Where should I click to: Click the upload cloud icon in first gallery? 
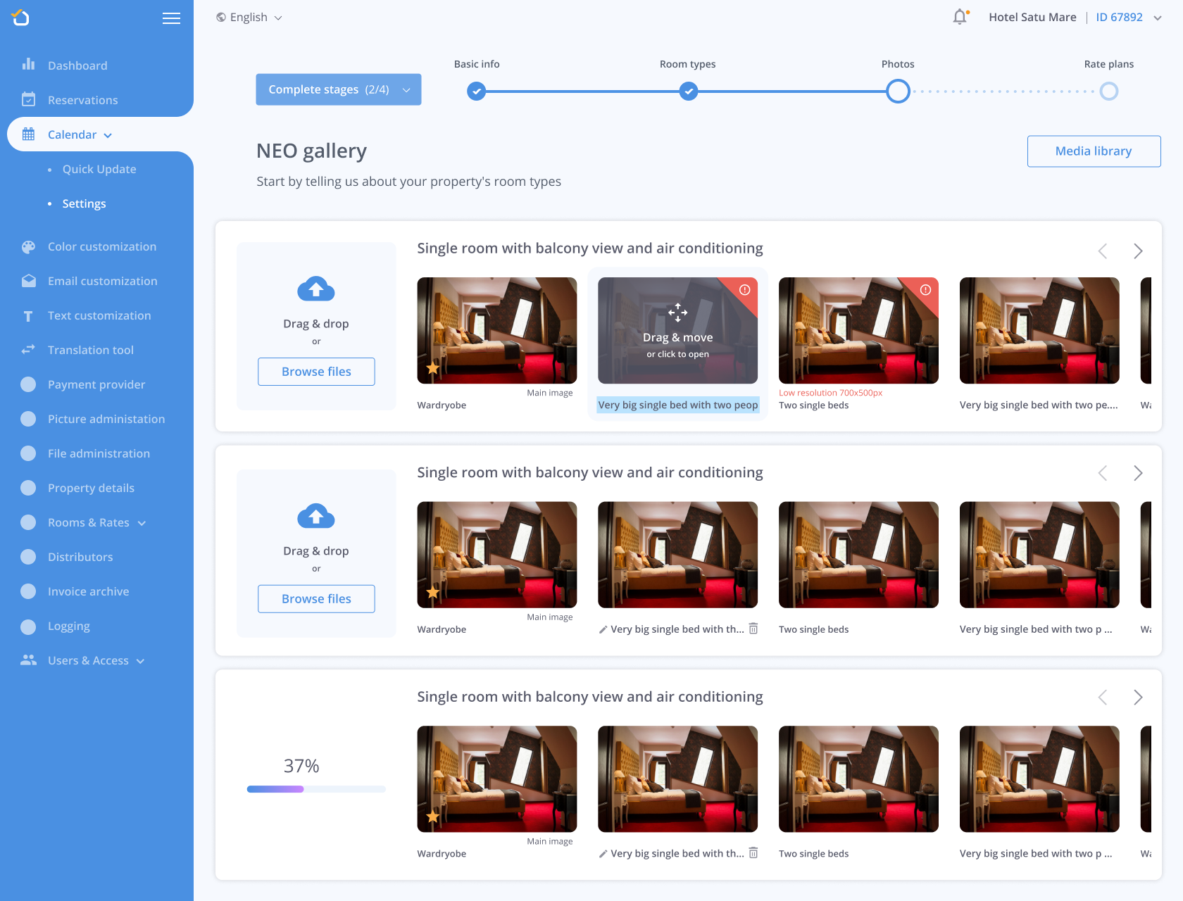[x=316, y=289]
